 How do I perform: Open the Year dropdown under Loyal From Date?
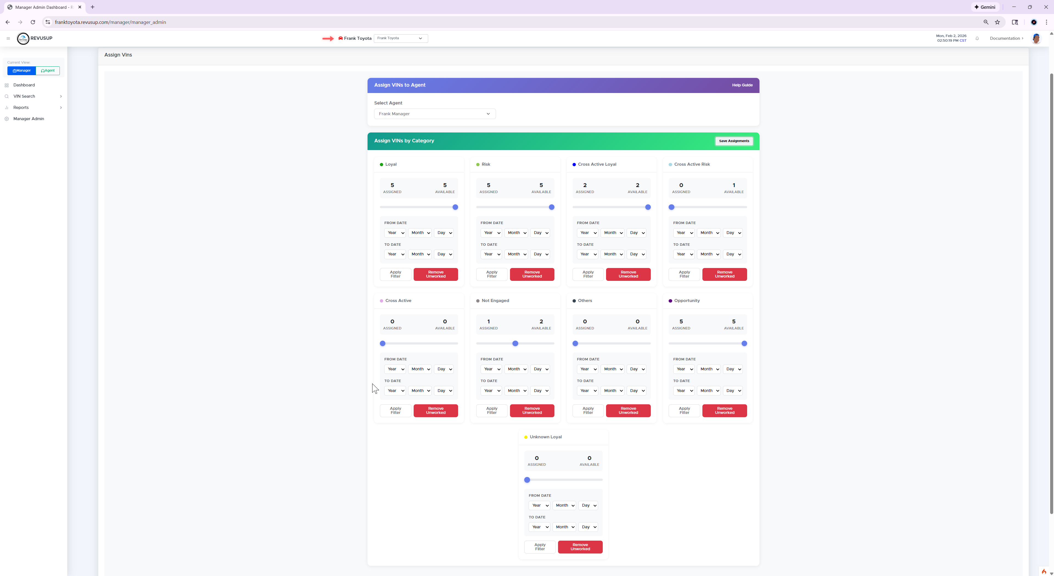394,233
